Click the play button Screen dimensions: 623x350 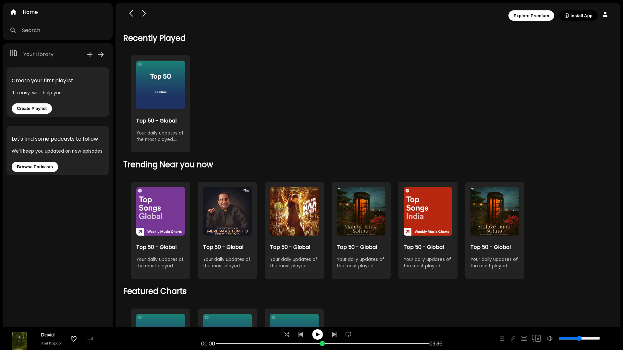[x=318, y=334]
